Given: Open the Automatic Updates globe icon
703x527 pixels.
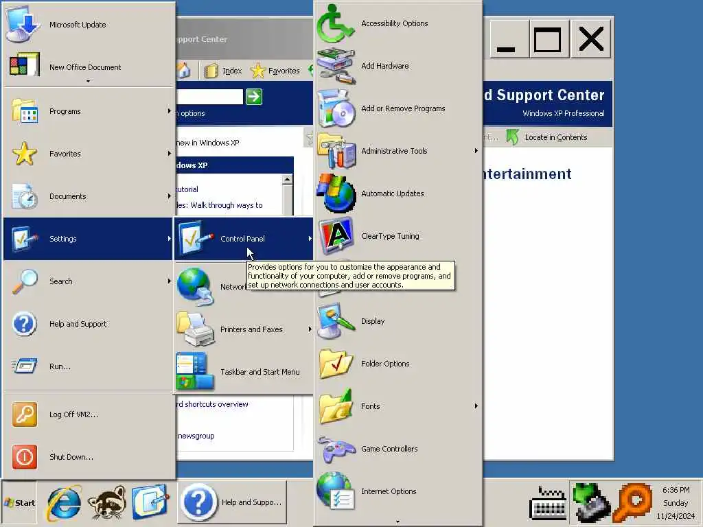Looking at the screenshot, I should pyautogui.click(x=335, y=194).
